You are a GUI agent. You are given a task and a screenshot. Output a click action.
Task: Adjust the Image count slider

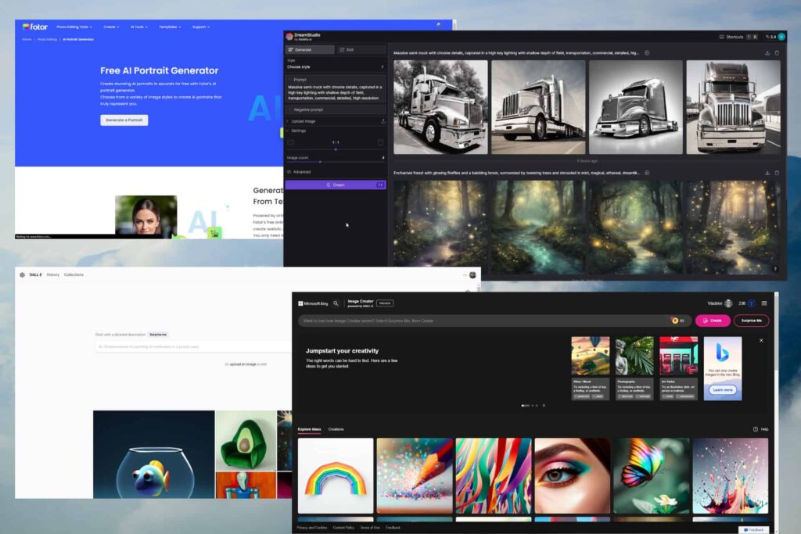[x=320, y=161]
